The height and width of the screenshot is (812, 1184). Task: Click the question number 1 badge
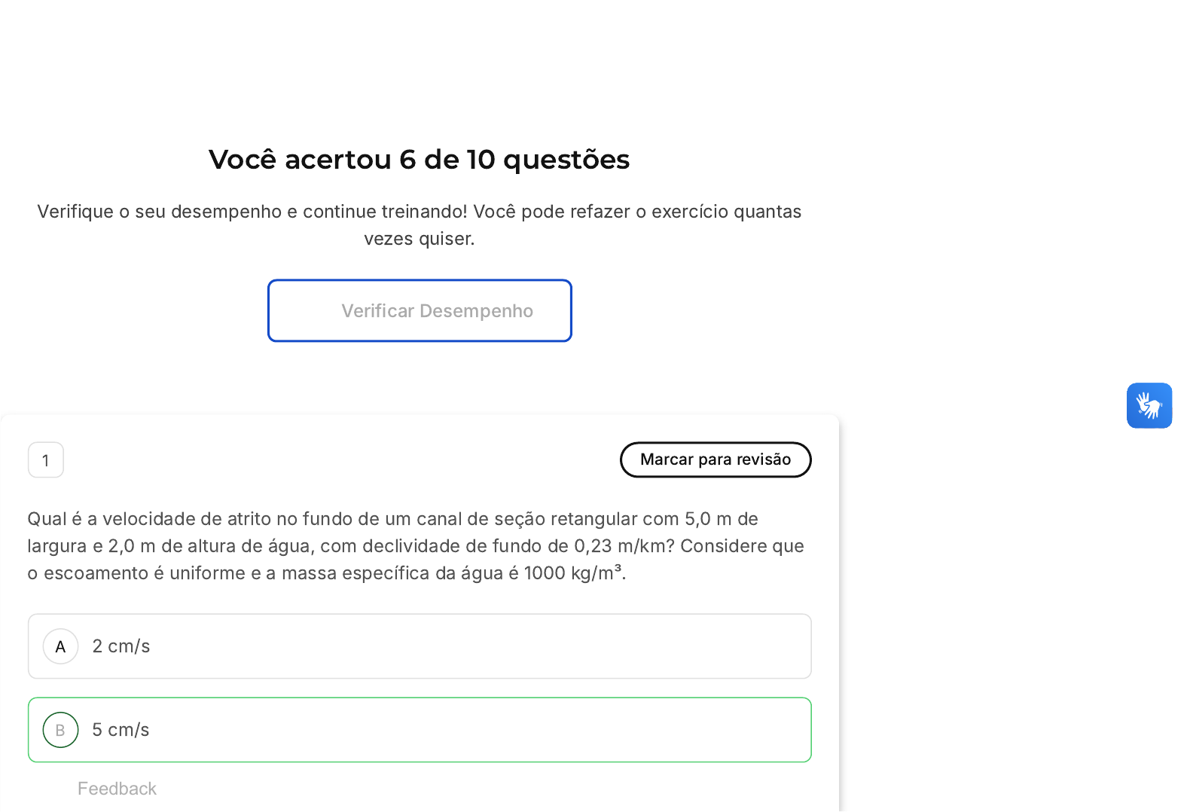point(46,460)
